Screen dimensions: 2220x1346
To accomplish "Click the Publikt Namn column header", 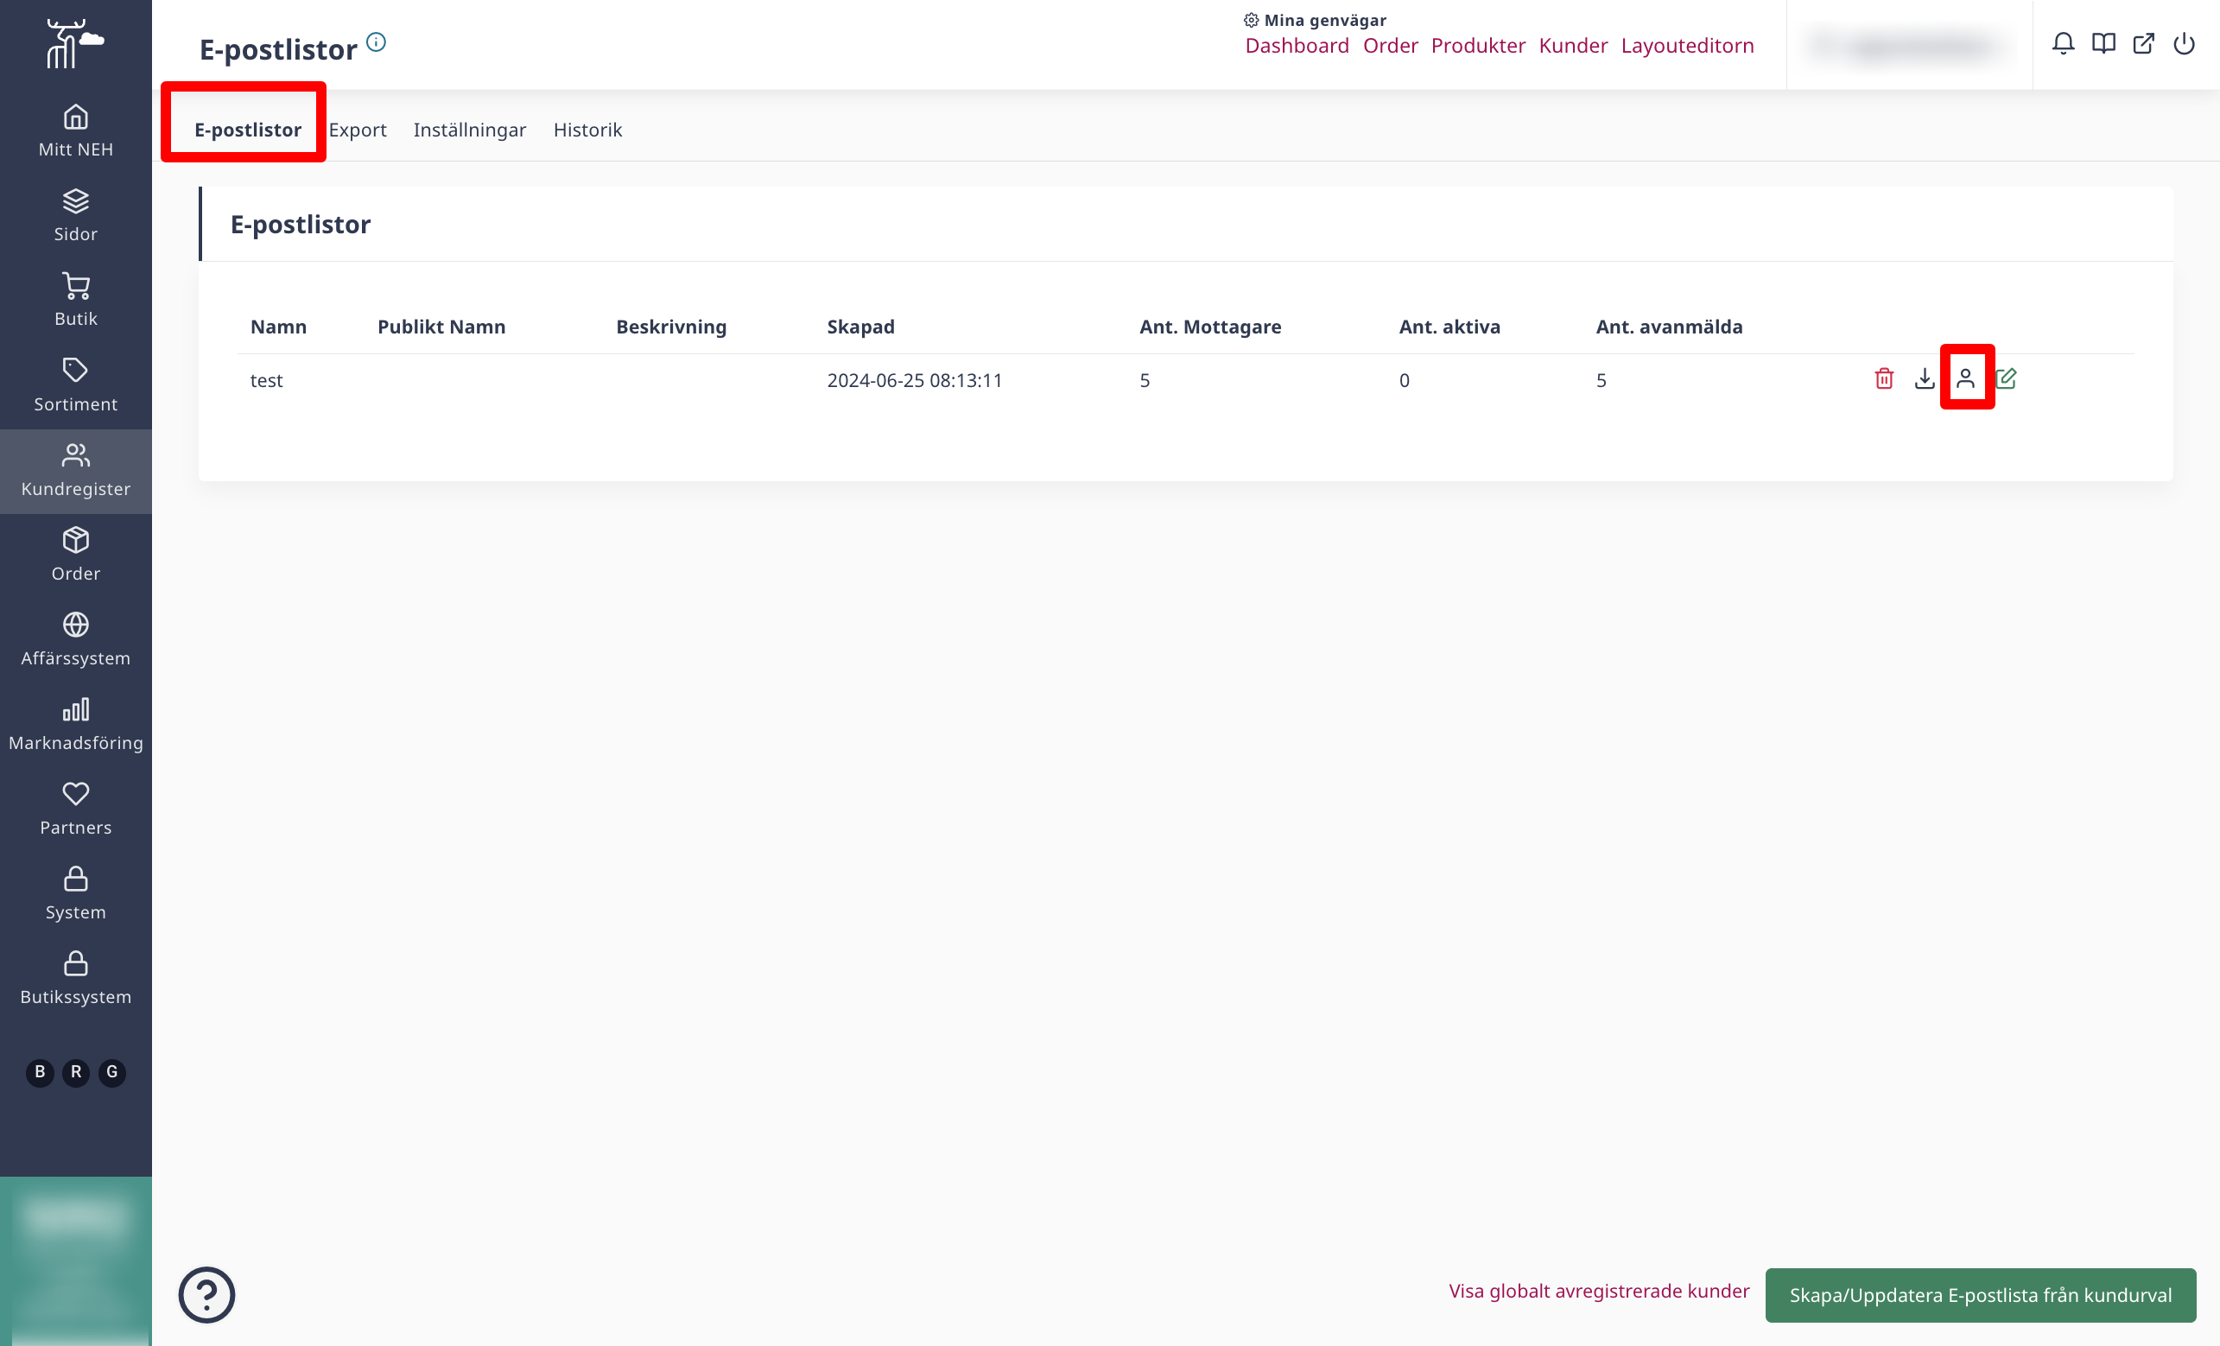I will coord(441,327).
